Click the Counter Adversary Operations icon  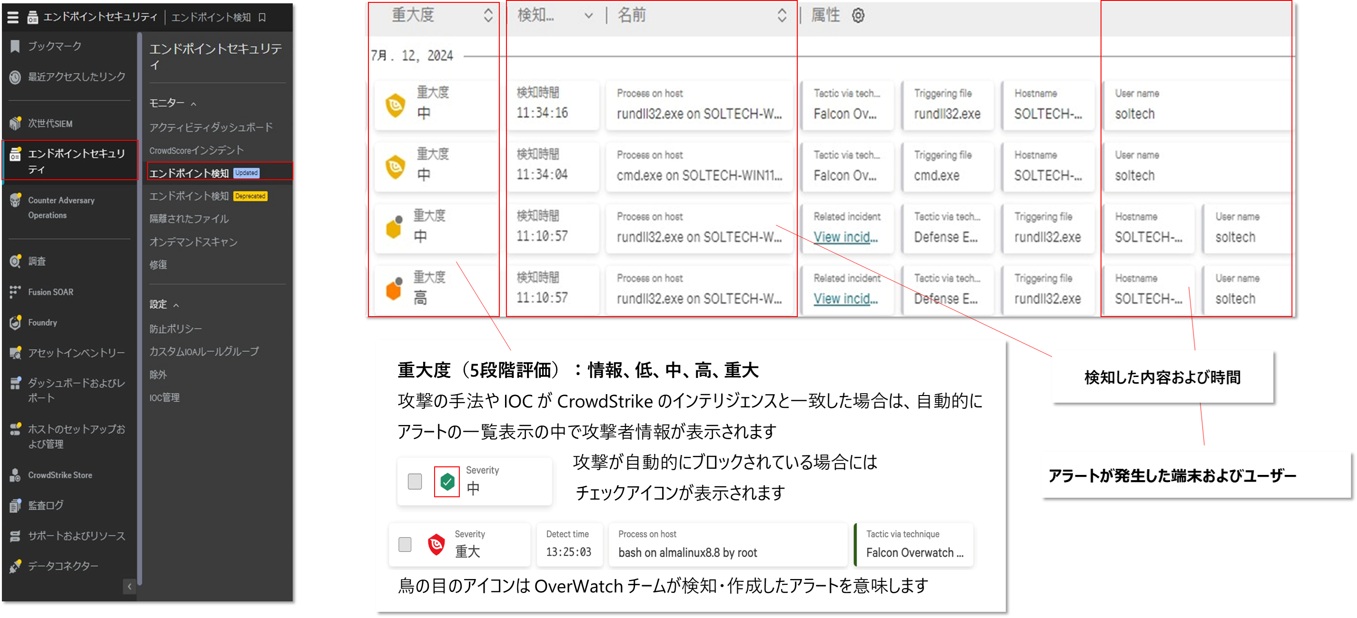pos(15,201)
